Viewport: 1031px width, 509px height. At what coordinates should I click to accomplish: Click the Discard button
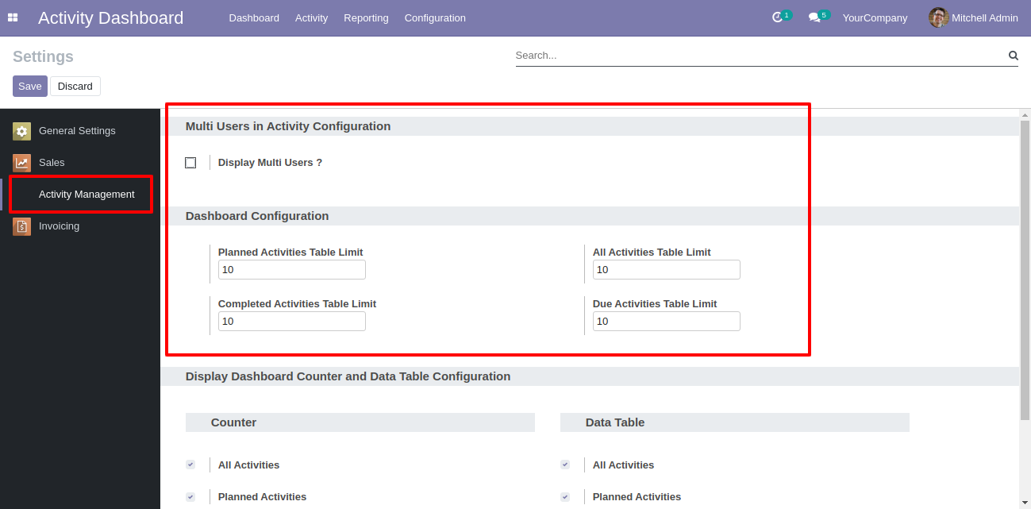75,86
